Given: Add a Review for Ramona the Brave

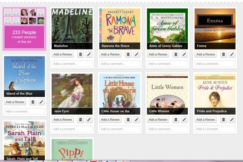Looking at the screenshot, I should pyautogui.click(x=110, y=54).
